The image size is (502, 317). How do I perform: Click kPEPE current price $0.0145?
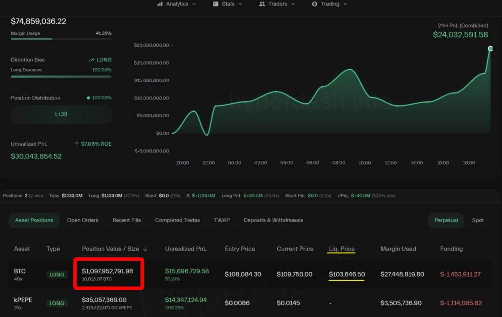click(289, 303)
